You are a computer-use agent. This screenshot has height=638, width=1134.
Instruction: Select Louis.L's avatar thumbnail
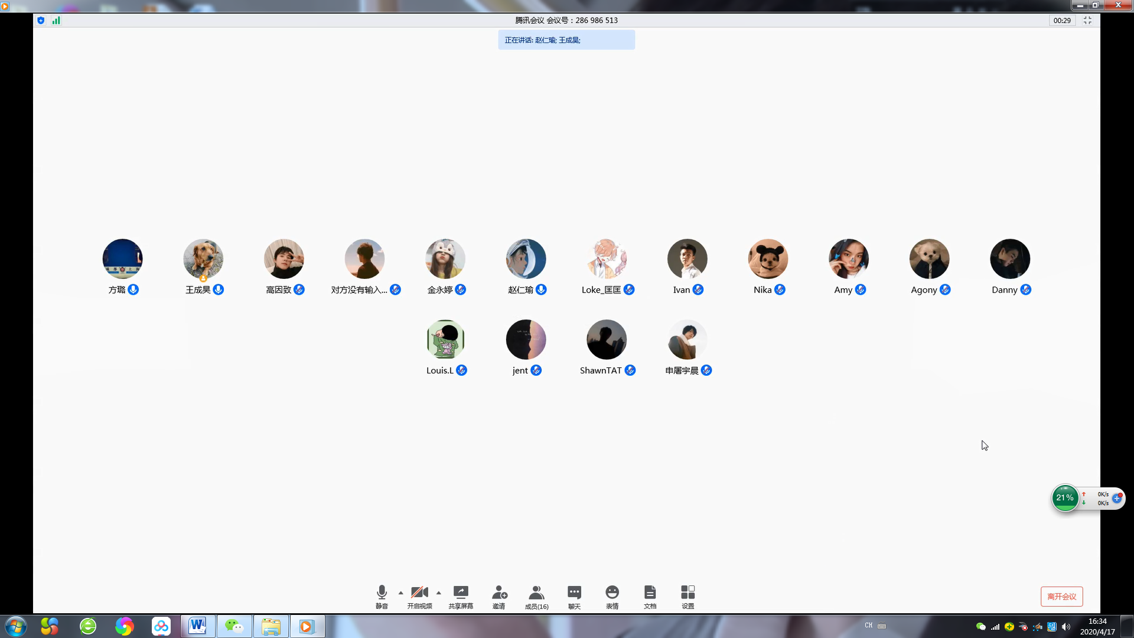445,340
